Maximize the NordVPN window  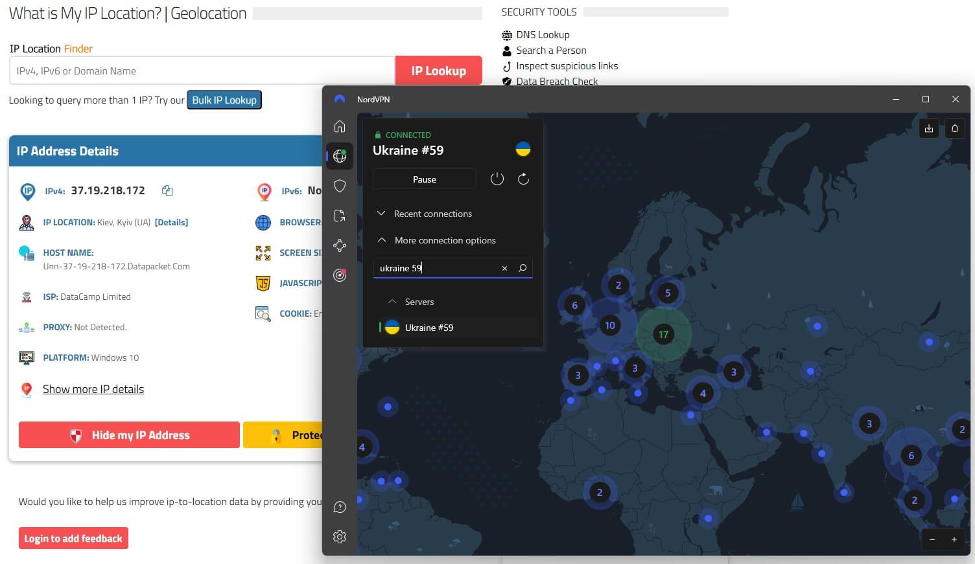point(926,99)
